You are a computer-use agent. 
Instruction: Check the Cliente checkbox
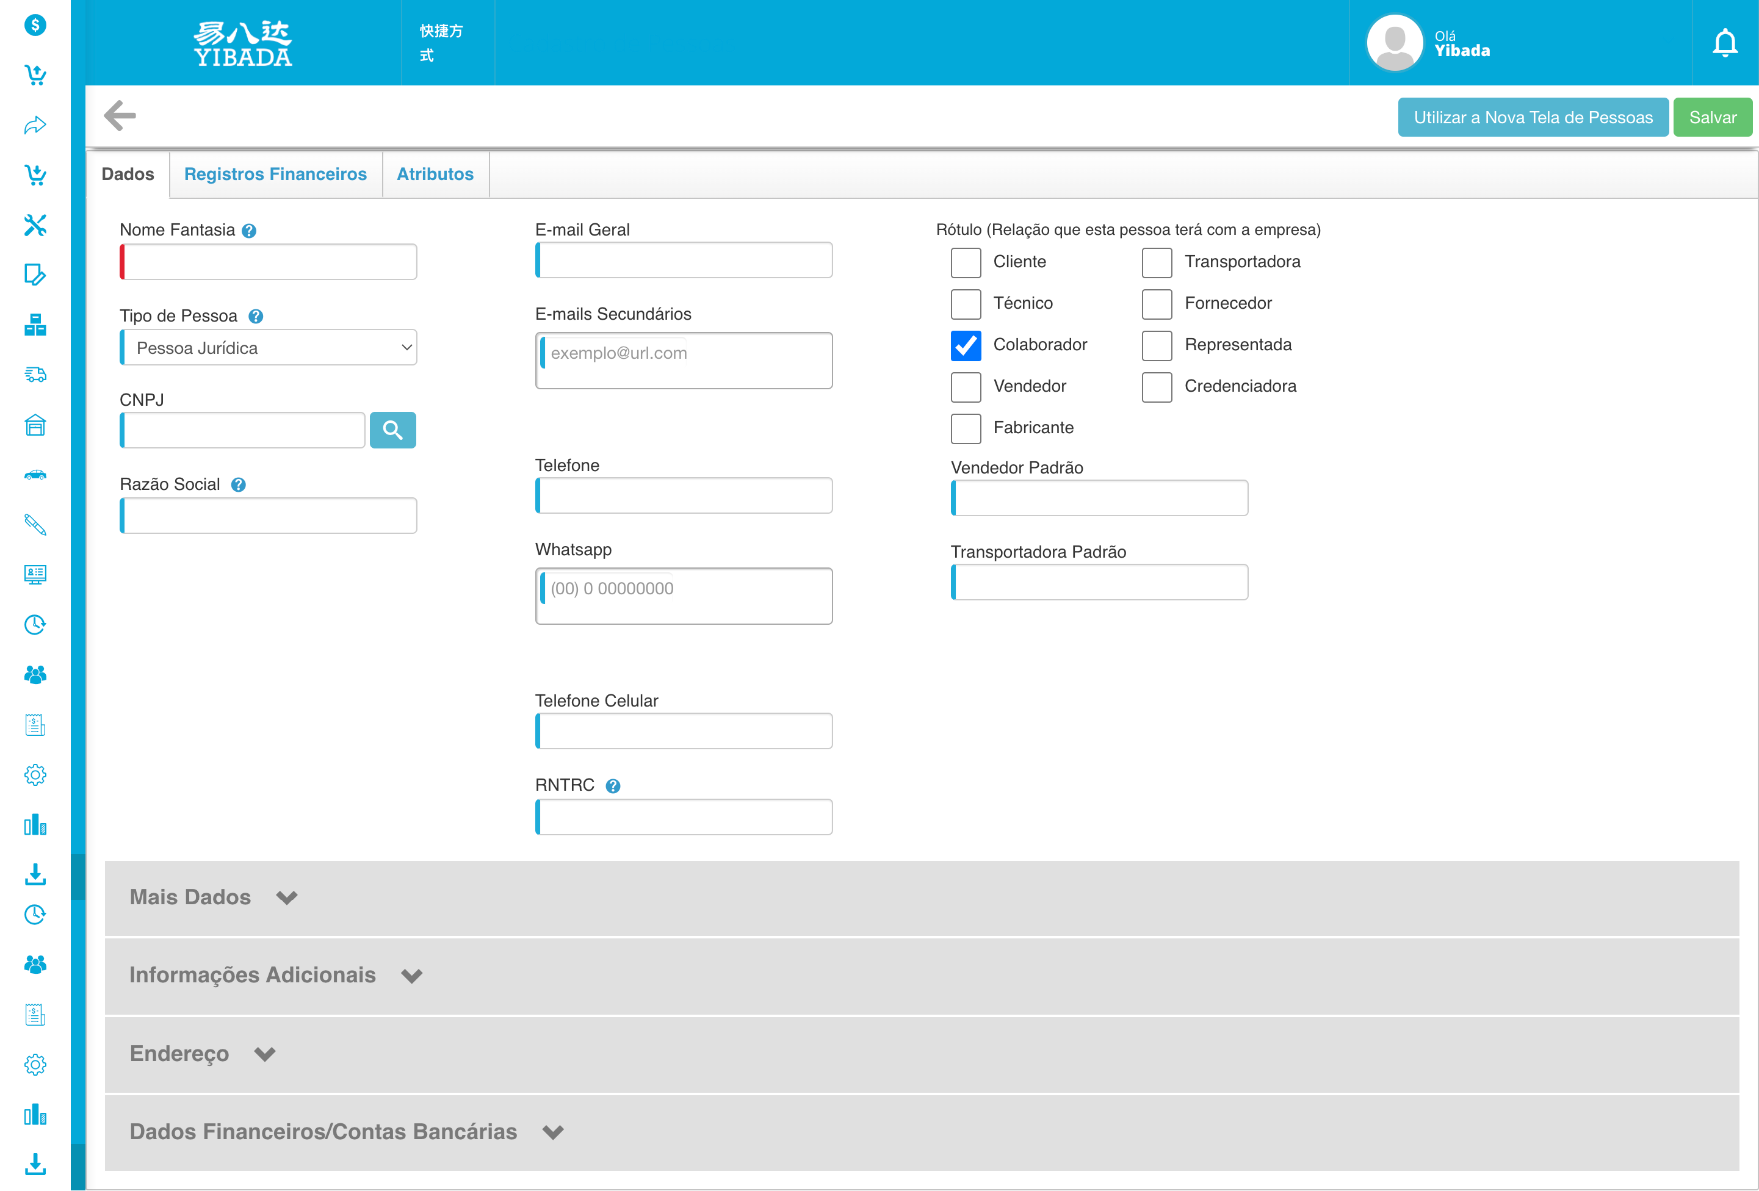click(965, 262)
